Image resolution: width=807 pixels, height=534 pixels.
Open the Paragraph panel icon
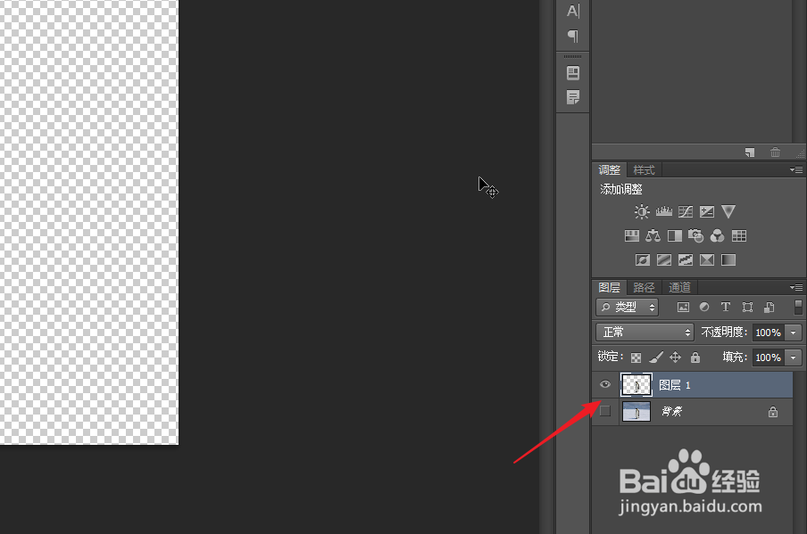[x=573, y=36]
